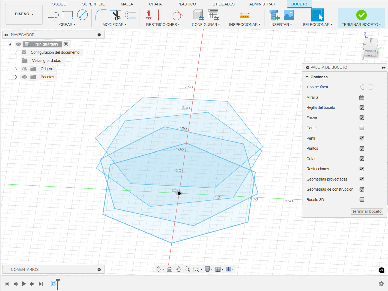Apply the Horizontal/Vertical constraint icon
Image resolution: width=388 pixels, height=291 pixels.
[x=149, y=15]
